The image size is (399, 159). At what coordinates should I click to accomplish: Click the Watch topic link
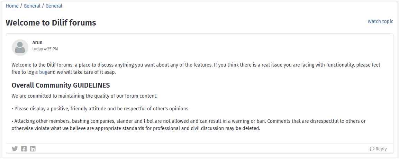tap(380, 21)
